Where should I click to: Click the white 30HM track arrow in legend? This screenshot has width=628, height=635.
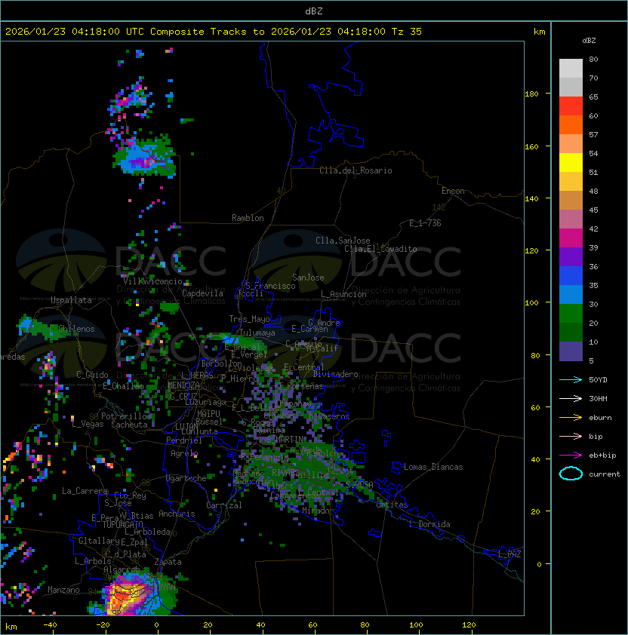pyautogui.click(x=571, y=399)
